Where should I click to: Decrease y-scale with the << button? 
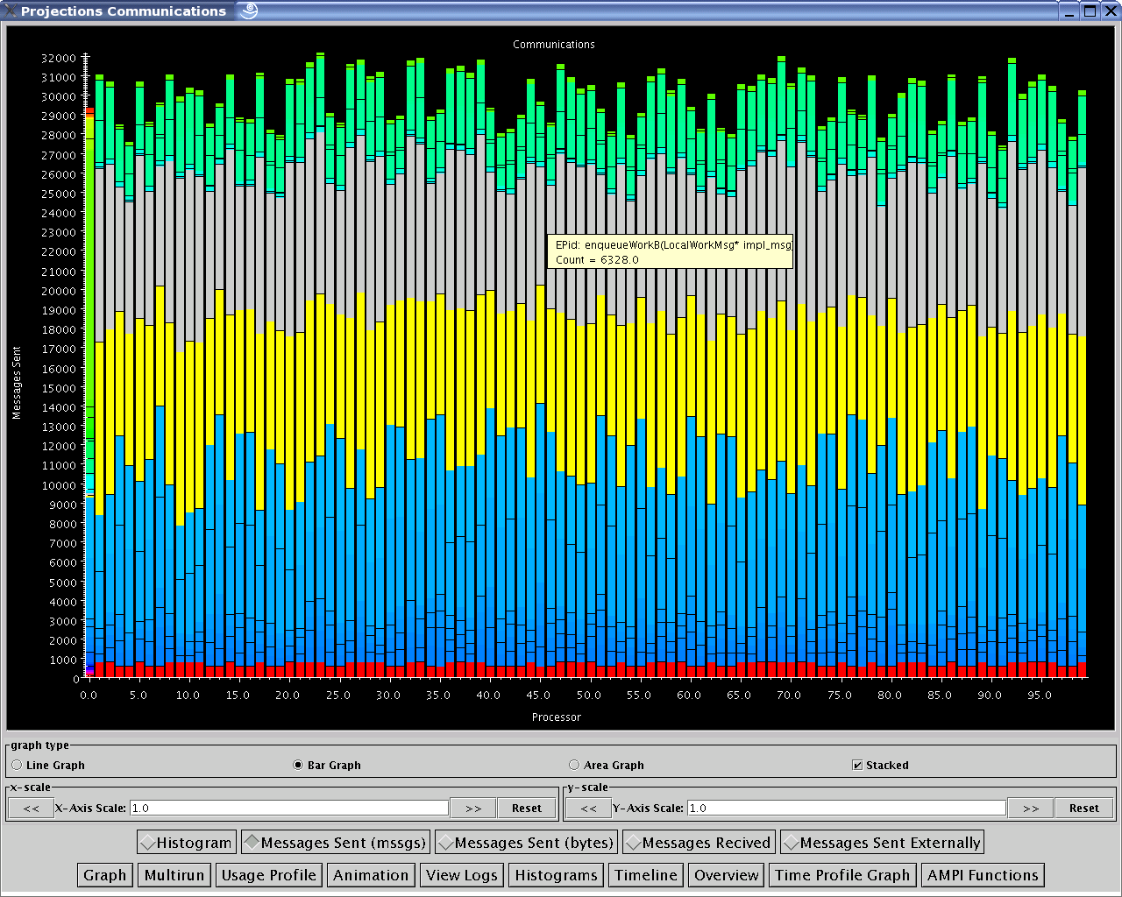(588, 808)
